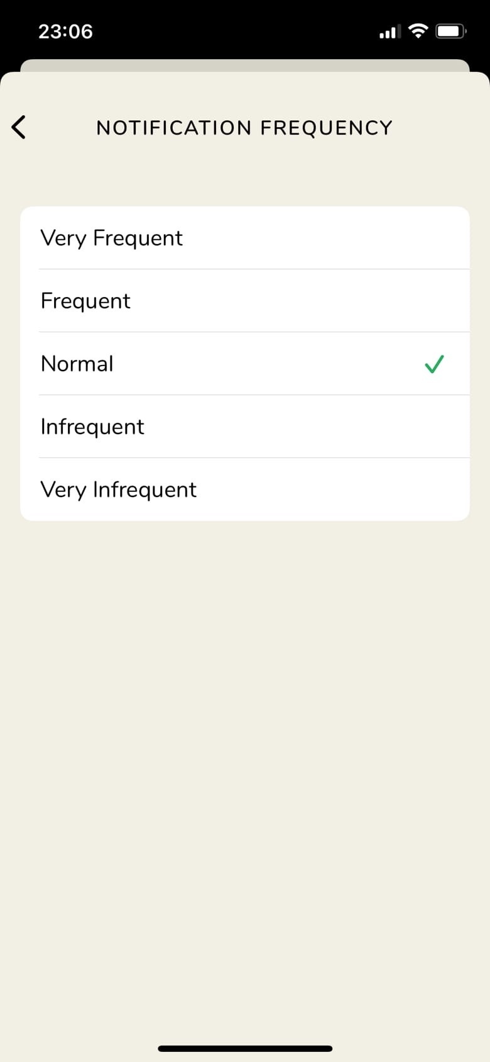Image resolution: width=490 pixels, height=1062 pixels.
Task: Tap the Wi-Fi status icon
Action: 418,30
